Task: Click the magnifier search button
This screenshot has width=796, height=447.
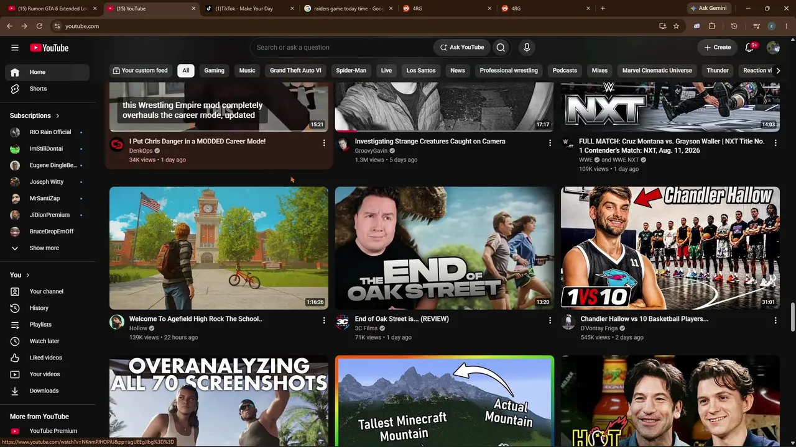Action: 501,47
